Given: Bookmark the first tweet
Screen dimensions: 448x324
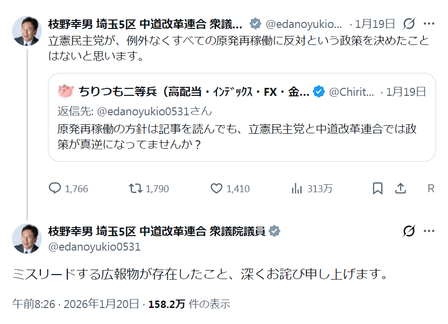Looking at the screenshot, I should [378, 189].
